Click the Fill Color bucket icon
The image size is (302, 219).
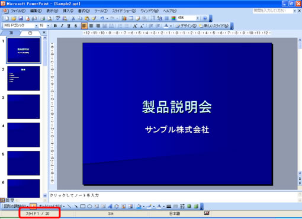pyautogui.click(x=139, y=207)
